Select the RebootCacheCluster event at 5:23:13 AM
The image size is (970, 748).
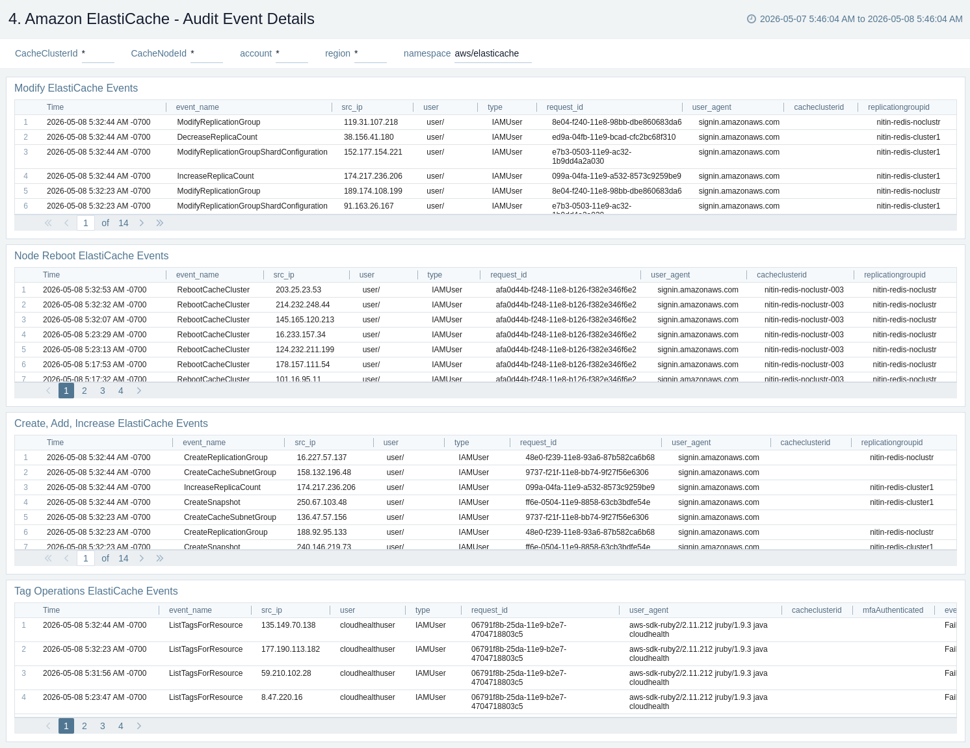(213, 350)
